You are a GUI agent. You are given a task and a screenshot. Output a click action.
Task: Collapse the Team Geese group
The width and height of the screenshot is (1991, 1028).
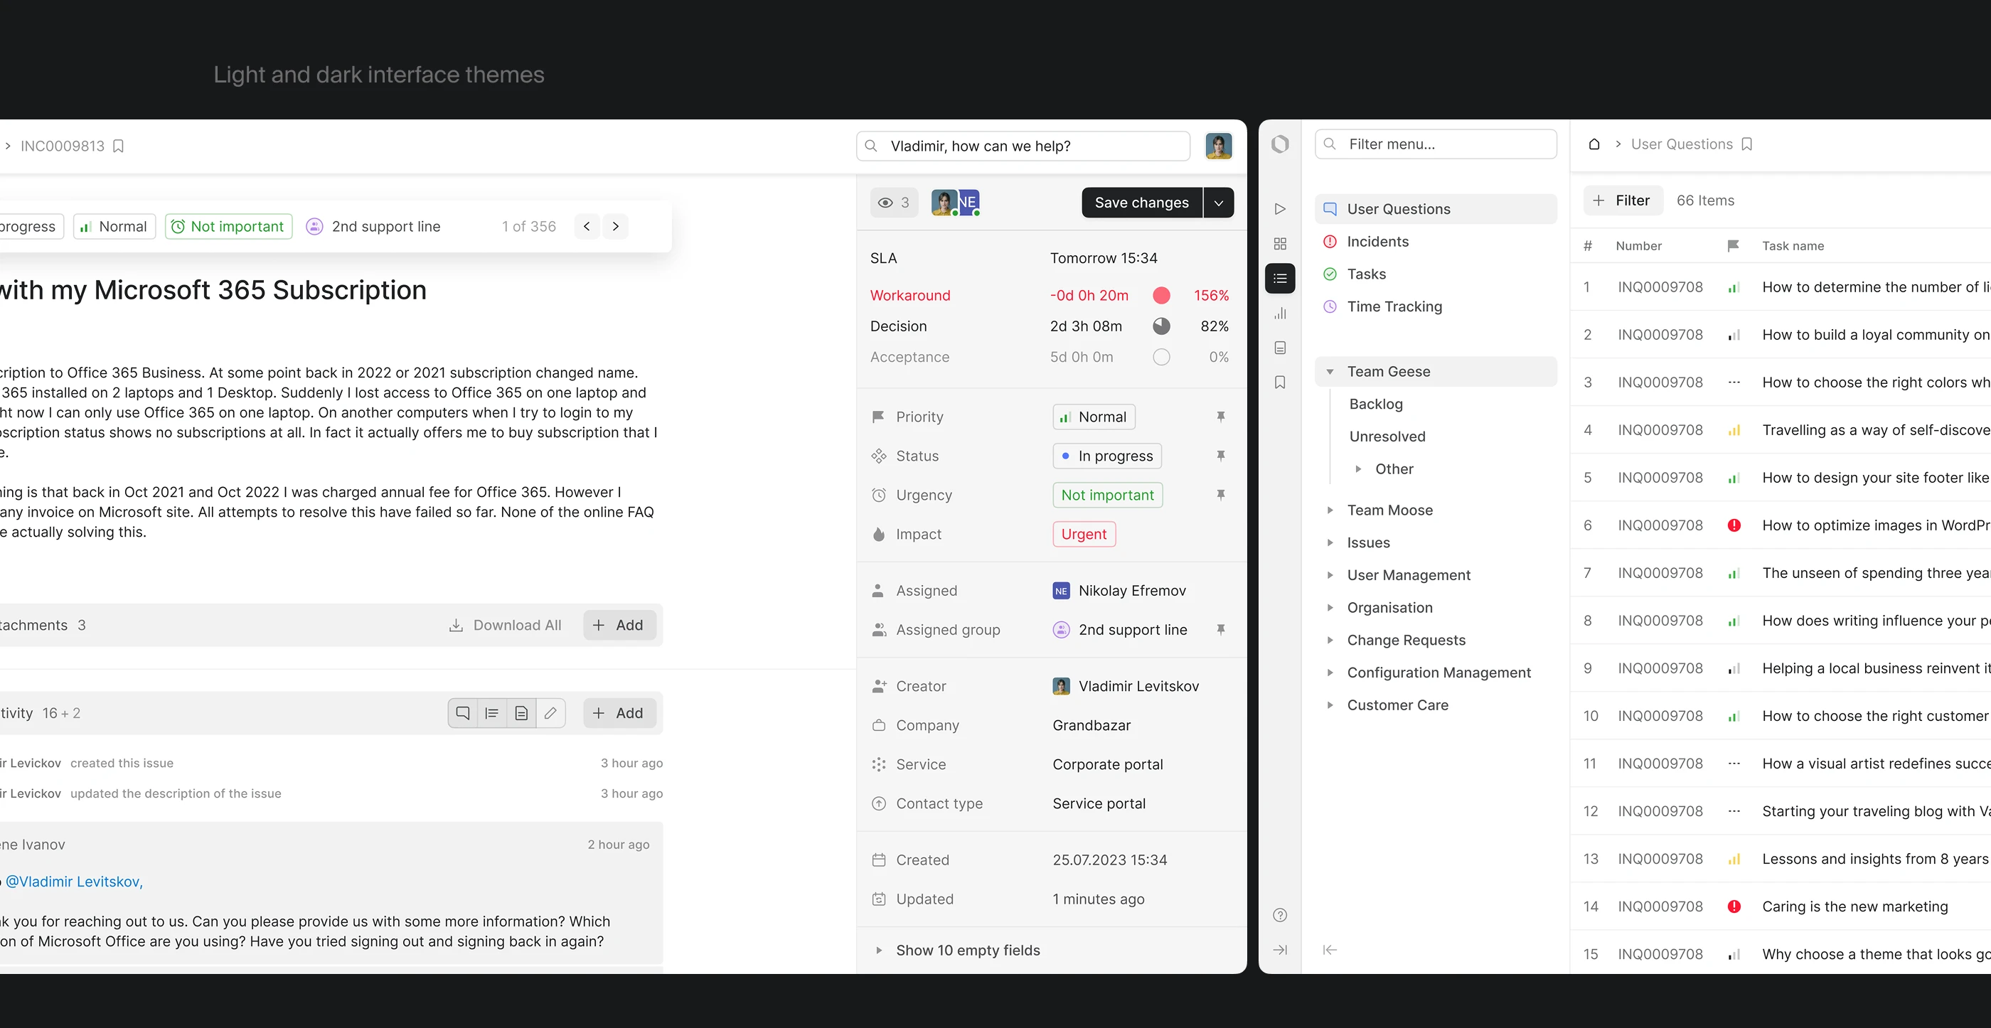pos(1331,371)
